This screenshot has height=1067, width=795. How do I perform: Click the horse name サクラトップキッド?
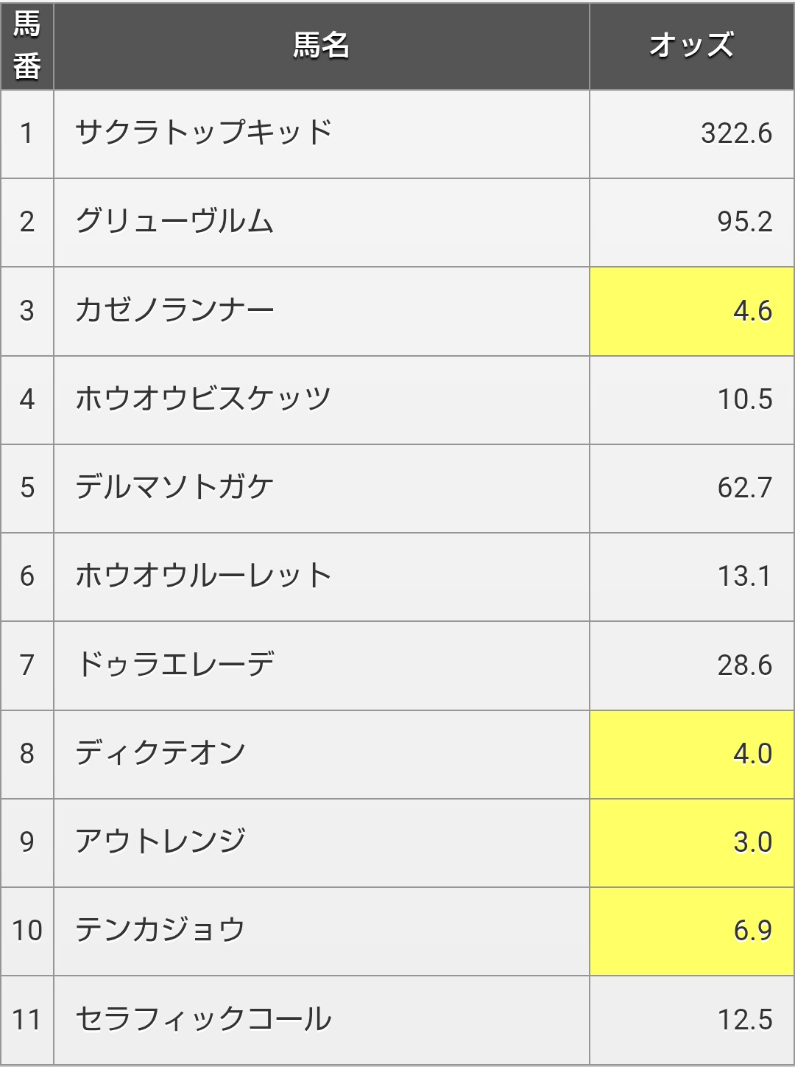[x=203, y=133]
